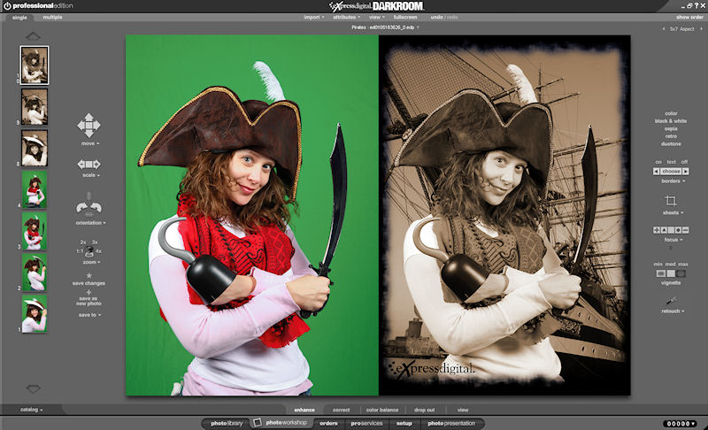Click the orientation rotate icon
The height and width of the screenshot is (430, 708).
coord(88,208)
